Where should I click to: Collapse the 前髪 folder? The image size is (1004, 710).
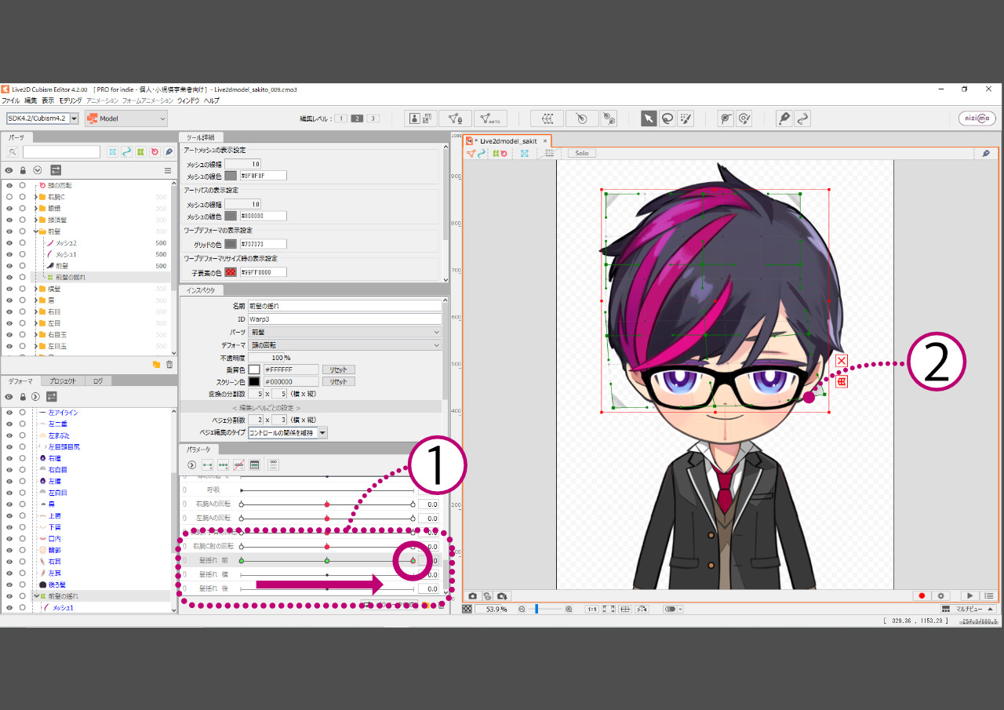pos(35,231)
